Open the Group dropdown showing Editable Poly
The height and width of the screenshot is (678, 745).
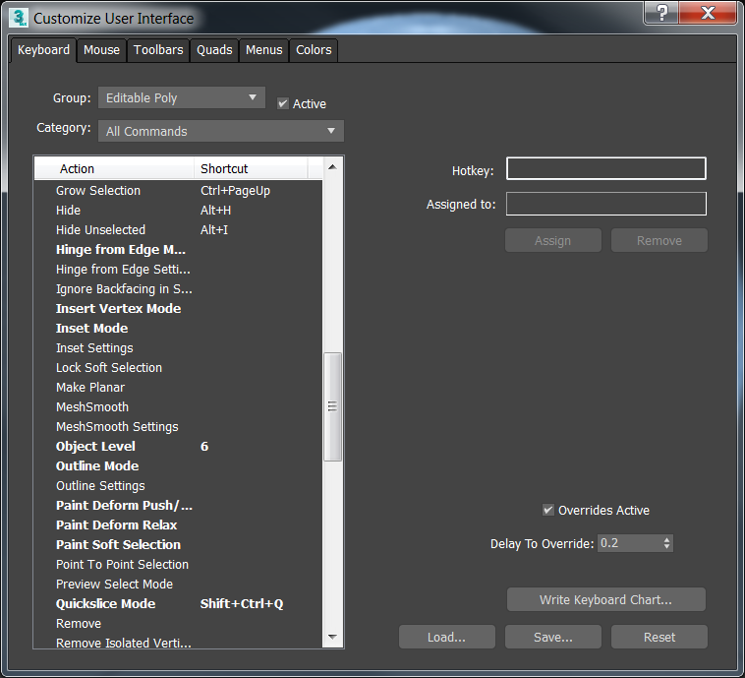pos(182,97)
